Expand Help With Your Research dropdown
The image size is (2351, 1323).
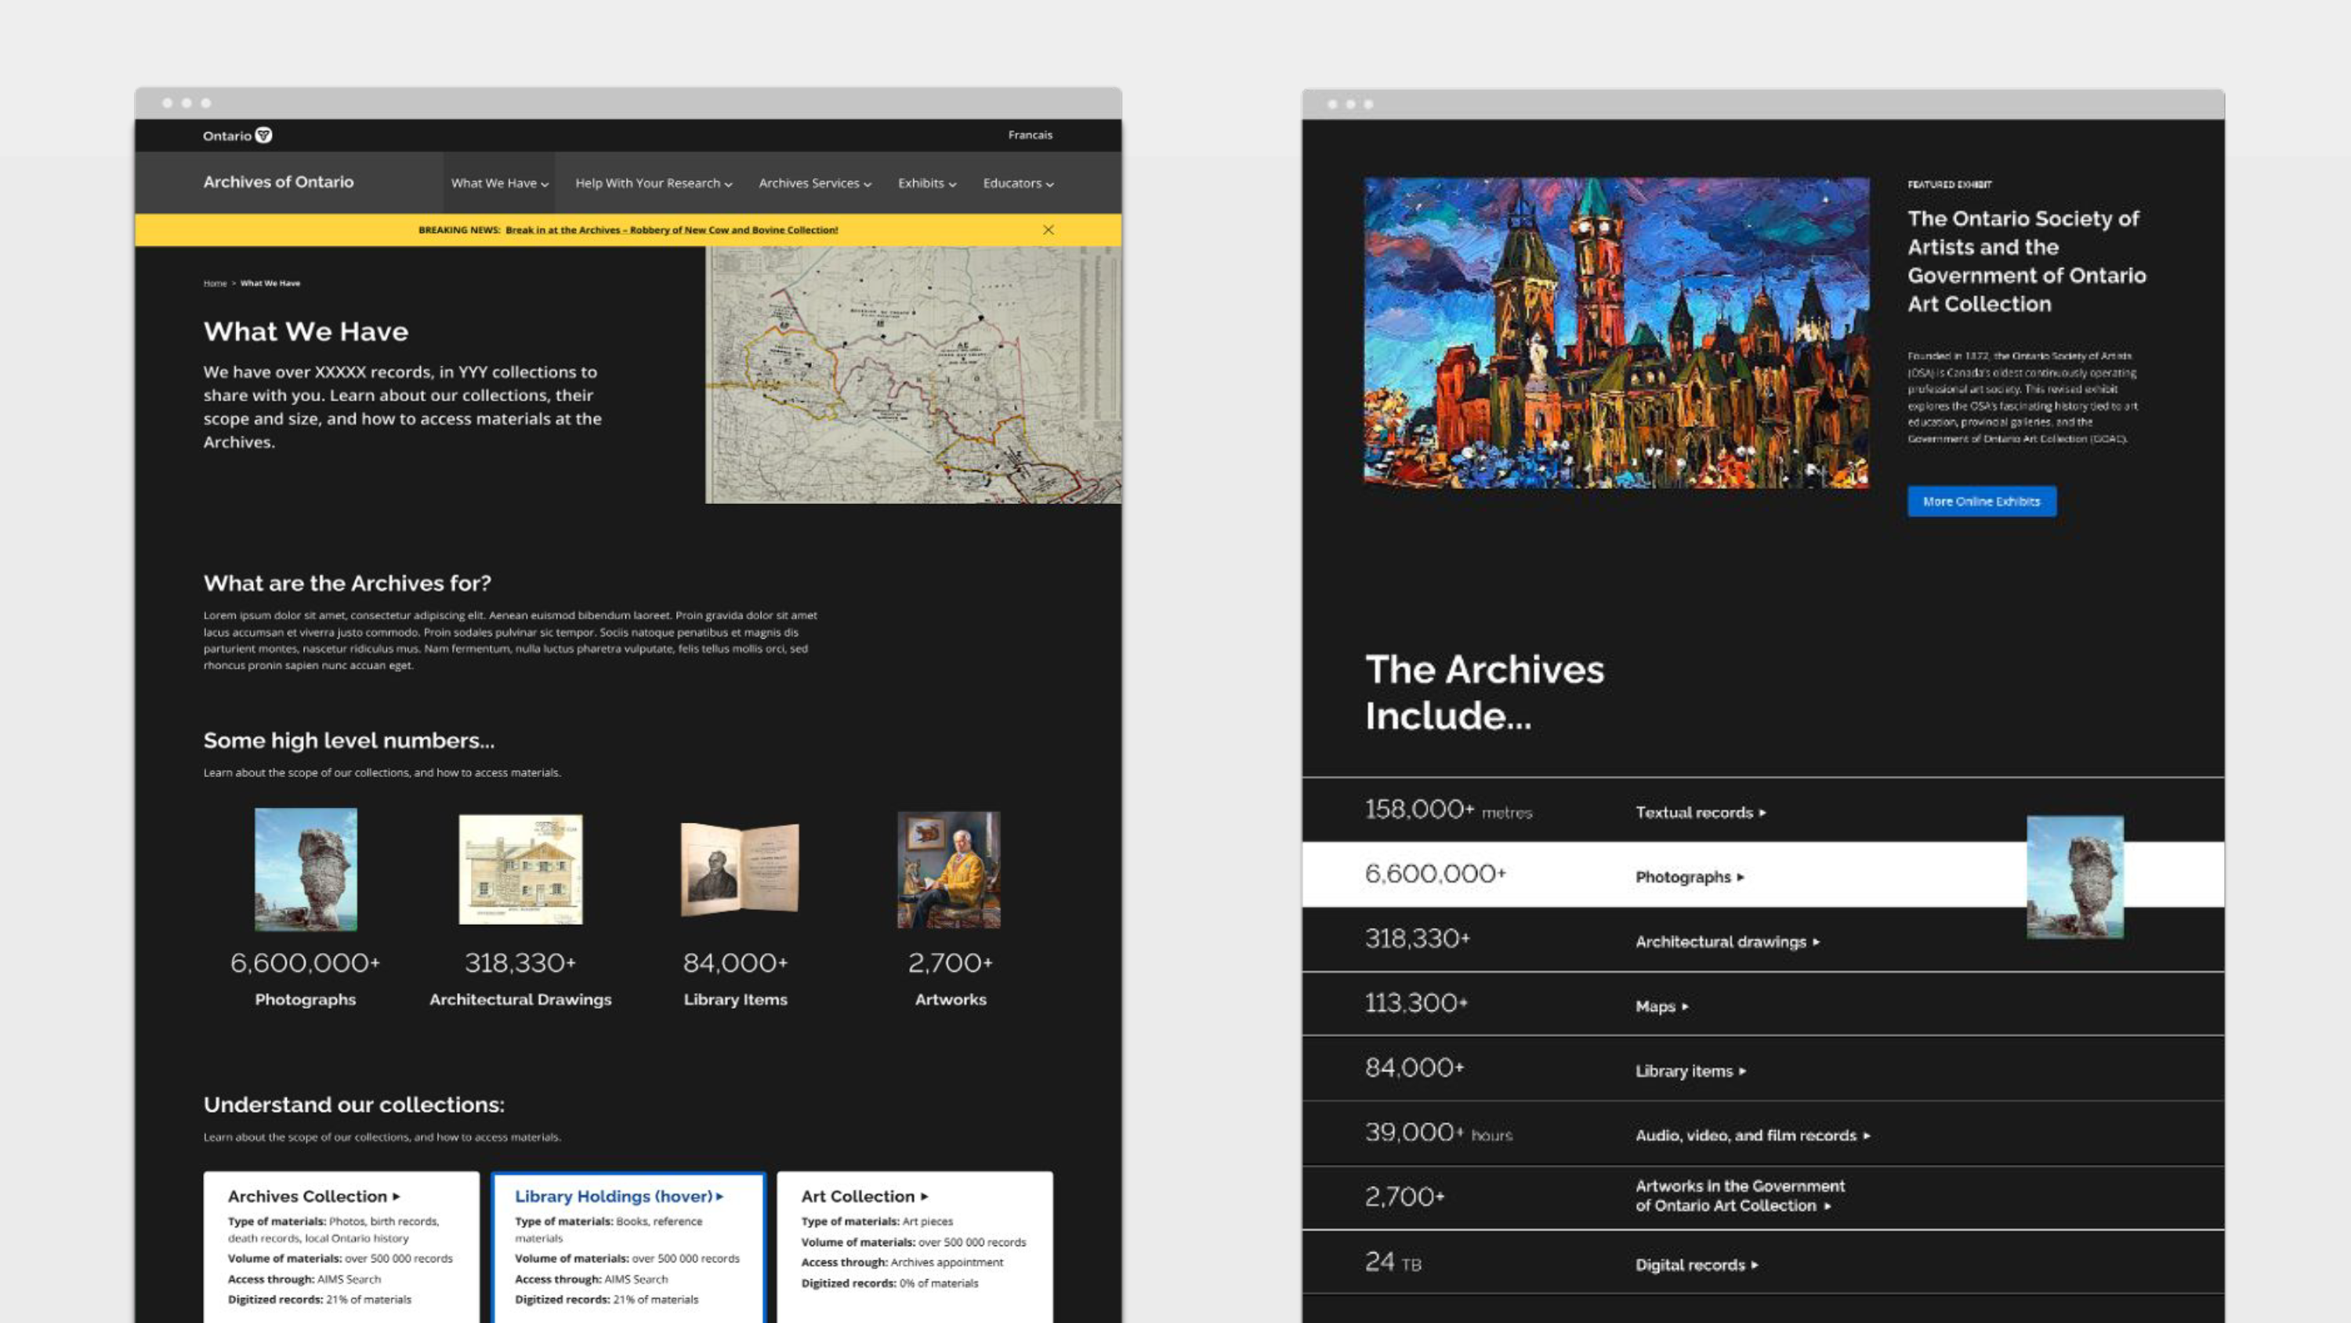(x=654, y=183)
